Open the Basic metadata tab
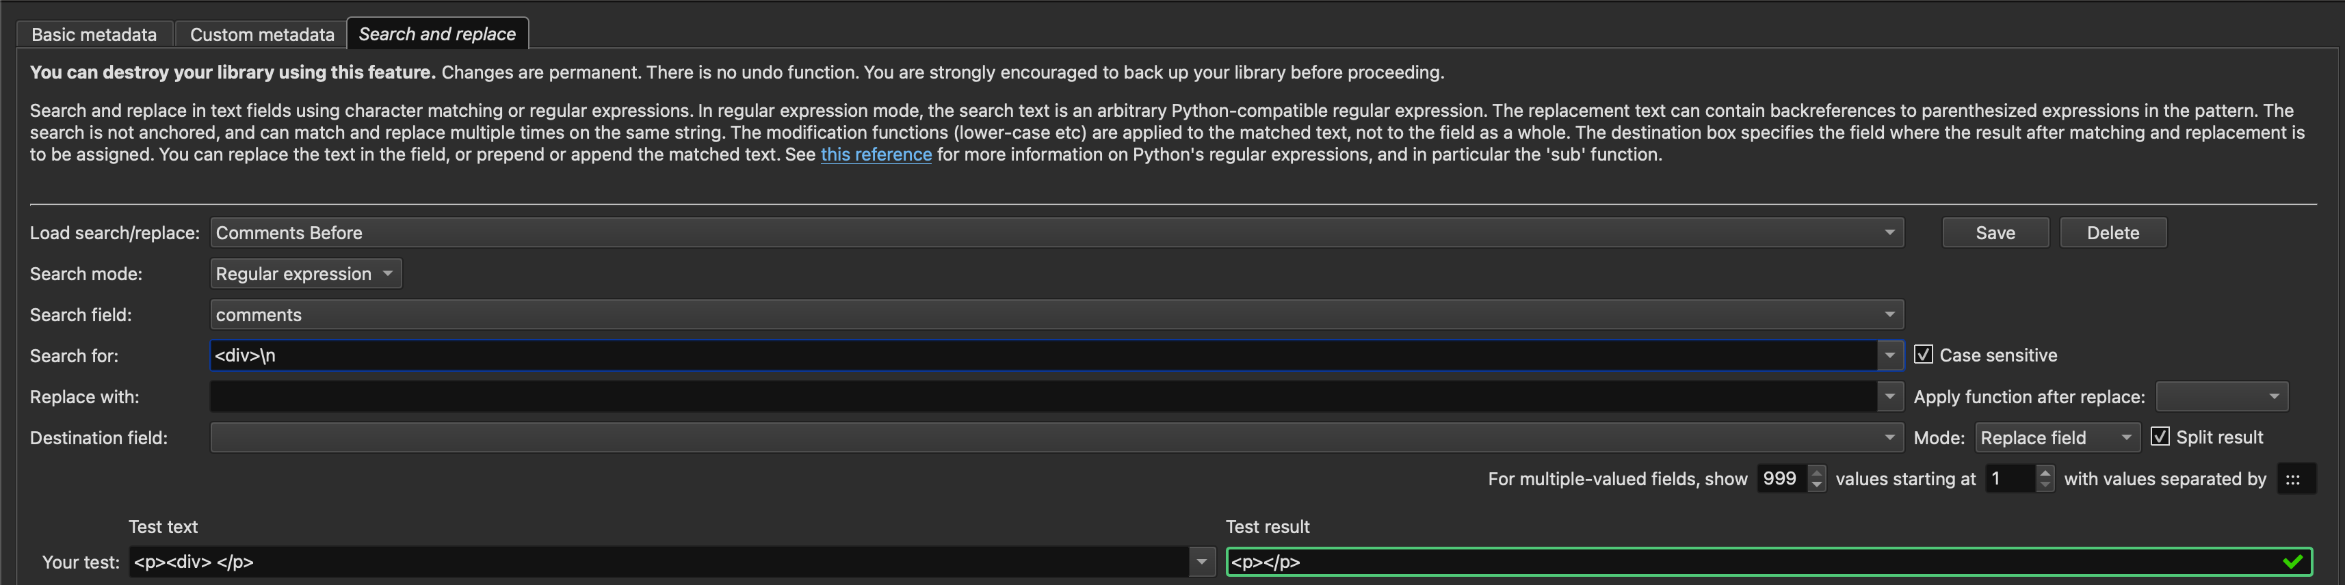 [x=94, y=35]
